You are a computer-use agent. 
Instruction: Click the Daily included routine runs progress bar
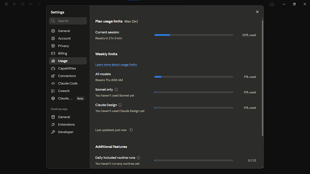coord(194,161)
